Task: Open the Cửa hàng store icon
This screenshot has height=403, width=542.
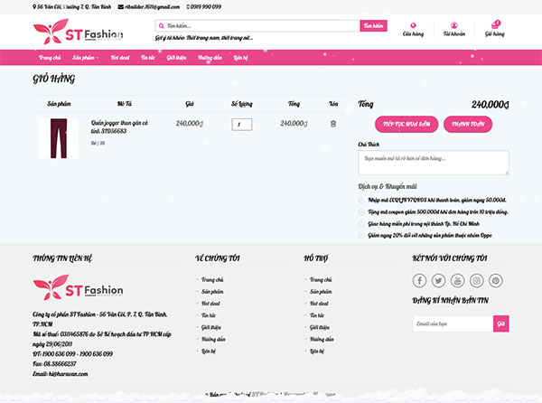Action: point(413,25)
